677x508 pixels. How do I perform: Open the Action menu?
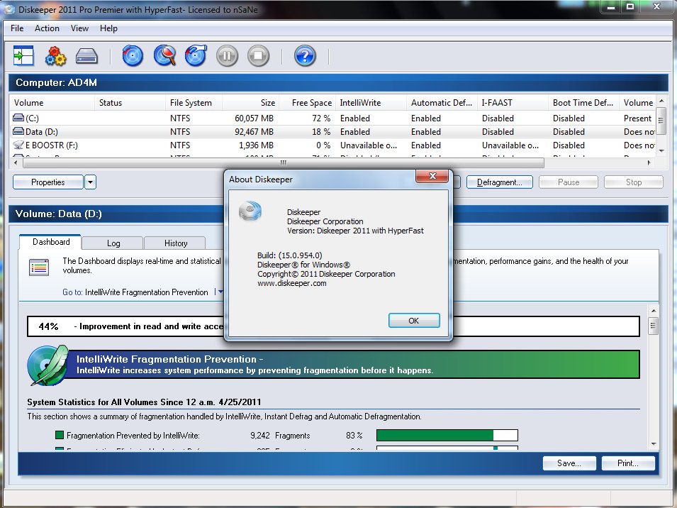point(47,28)
